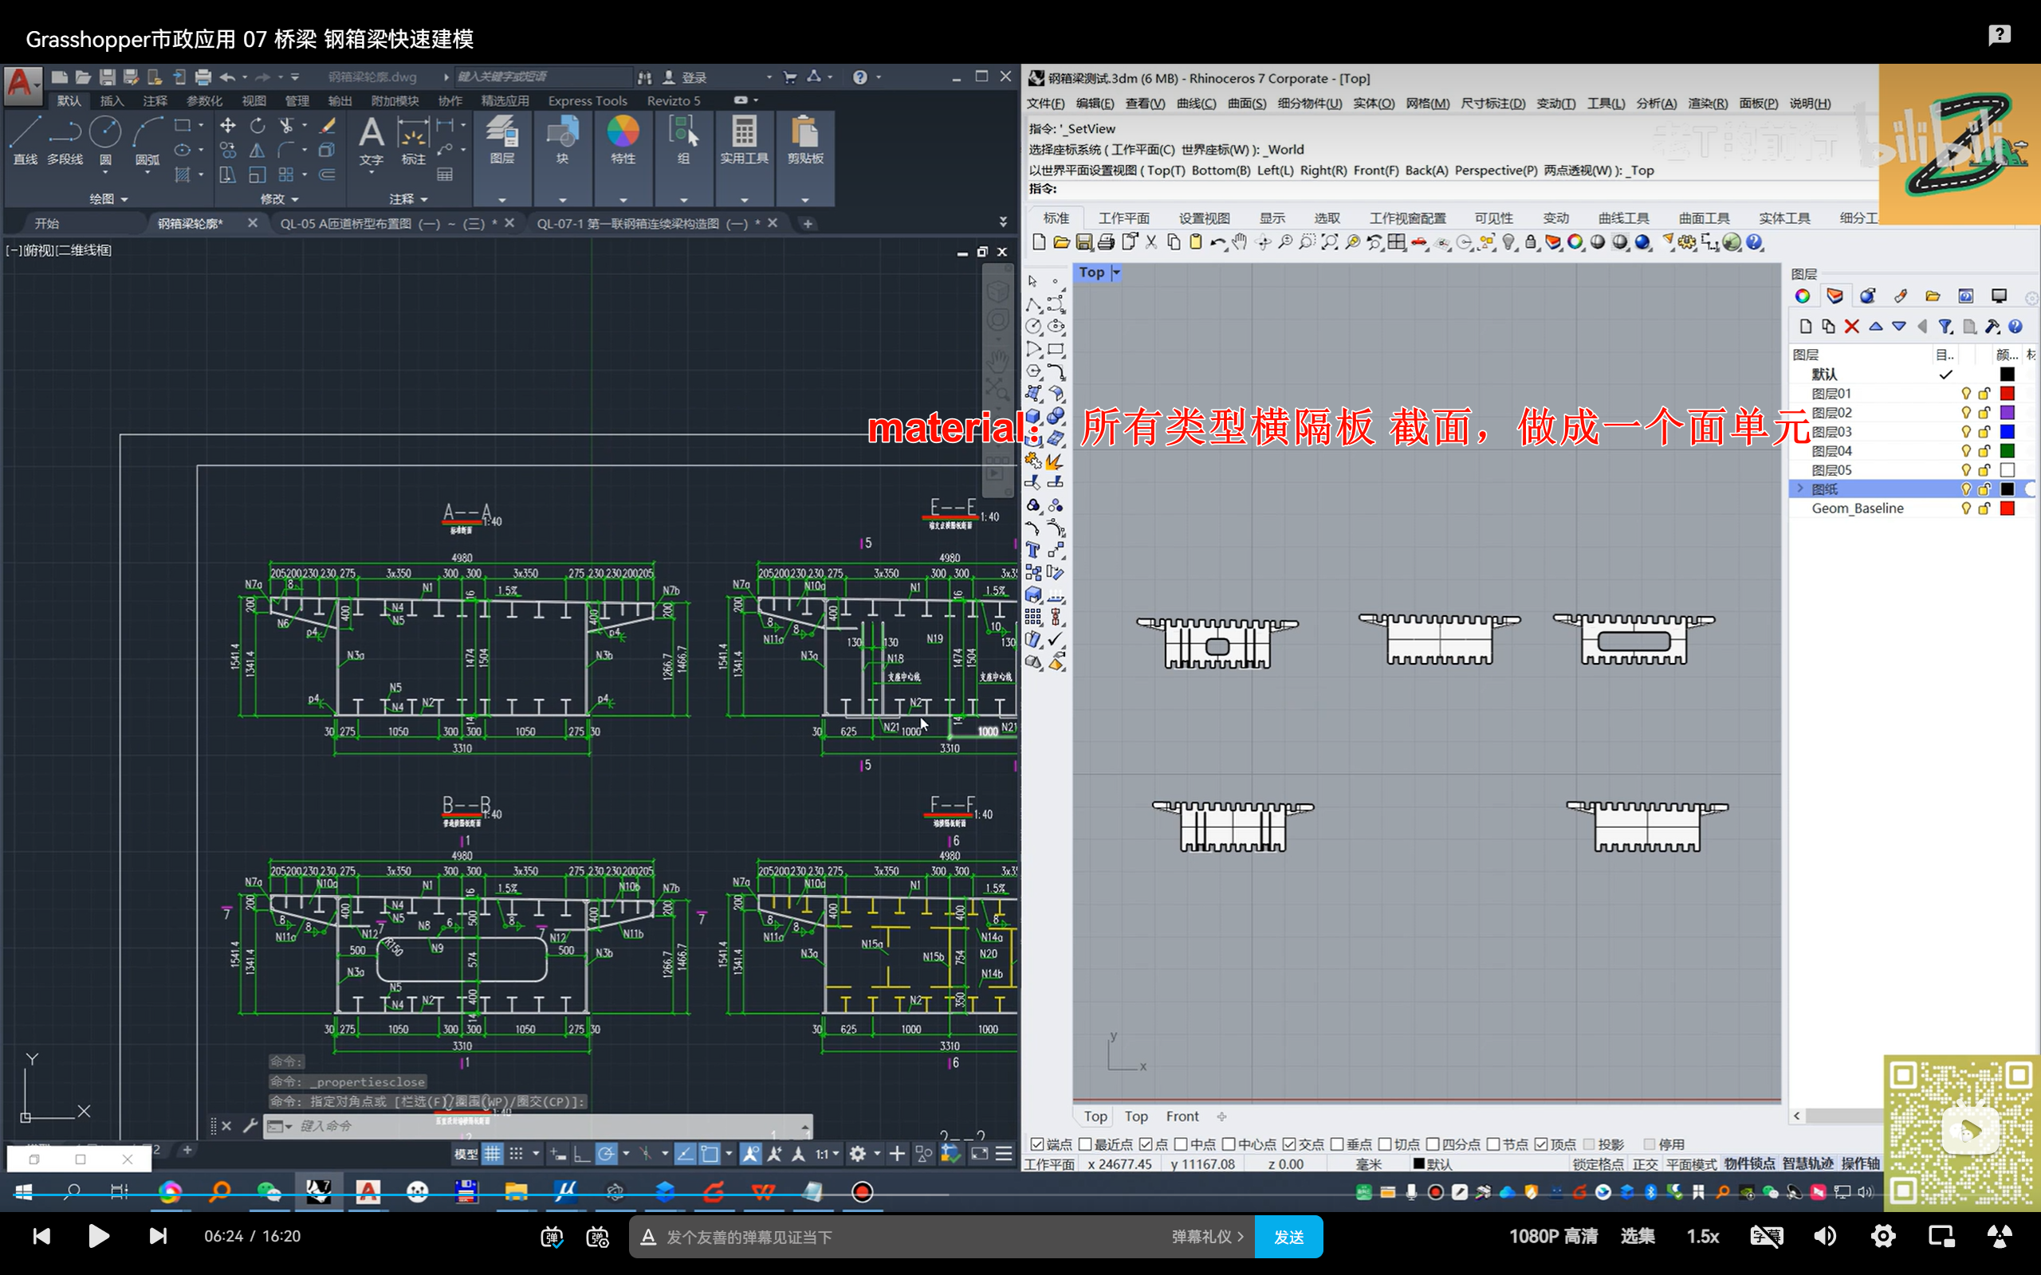2041x1275 pixels.
Task: Toggle visibility bulb of 图层01
Action: 1965,394
